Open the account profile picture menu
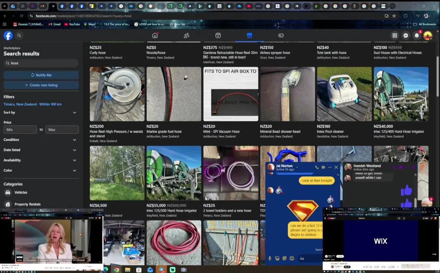Viewport: 440px width, 273px height. pos(428,36)
